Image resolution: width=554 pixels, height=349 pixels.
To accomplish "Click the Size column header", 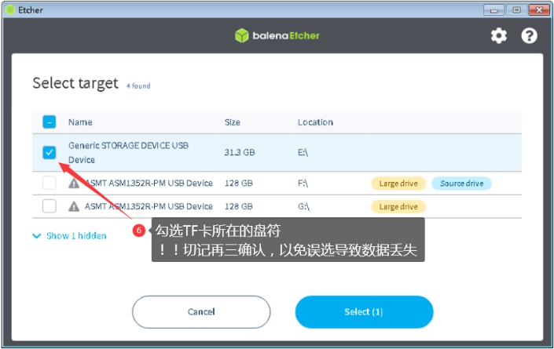I will 232,122.
